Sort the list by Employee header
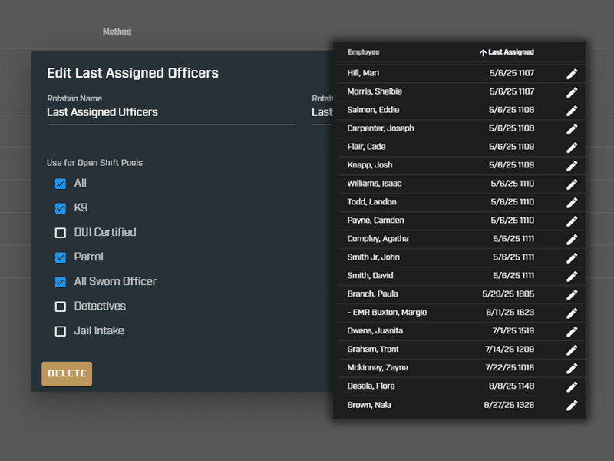 (363, 52)
